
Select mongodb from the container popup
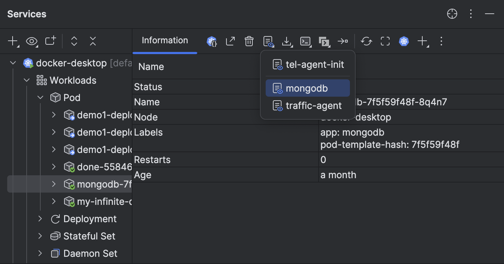pyautogui.click(x=307, y=88)
